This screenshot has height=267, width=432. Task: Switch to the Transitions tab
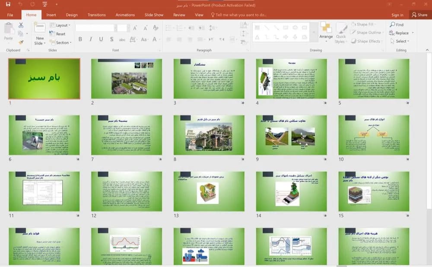click(96, 15)
